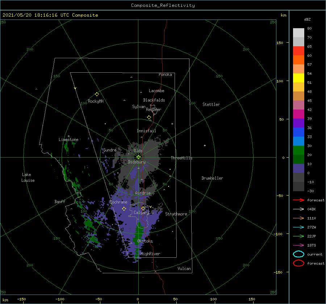
Task: Click the red forecast ellipse legend icon
Action: pos(298,263)
